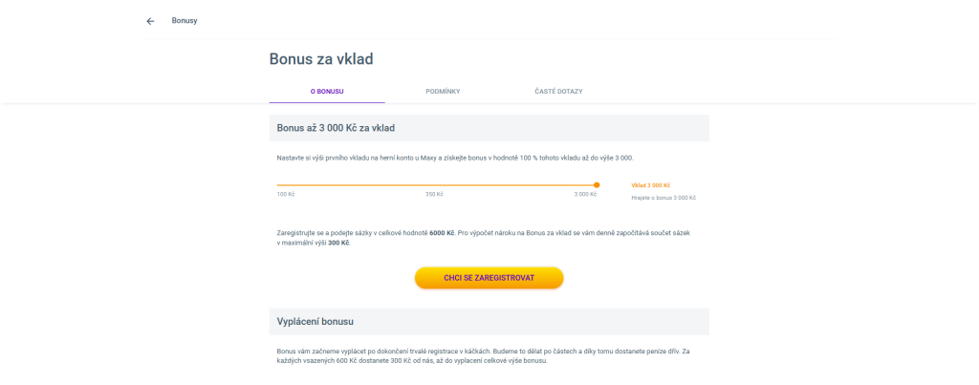Click the Vyplácení bonusu section header
Image resolution: width=979 pixels, height=385 pixels.
pos(315,321)
